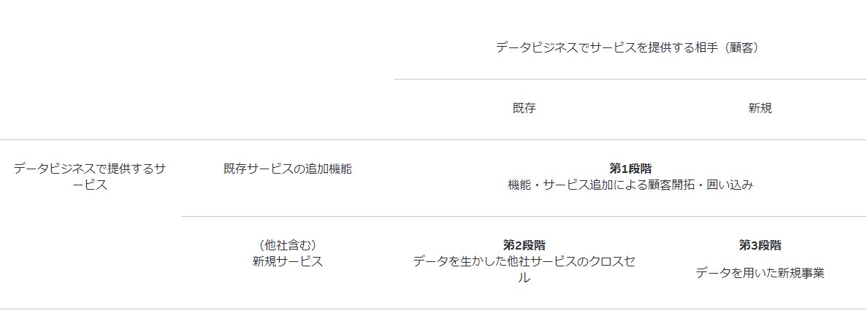Click the divider line directly below 既存 and 新規
This screenshot has width=867, height=324.
[630, 139]
